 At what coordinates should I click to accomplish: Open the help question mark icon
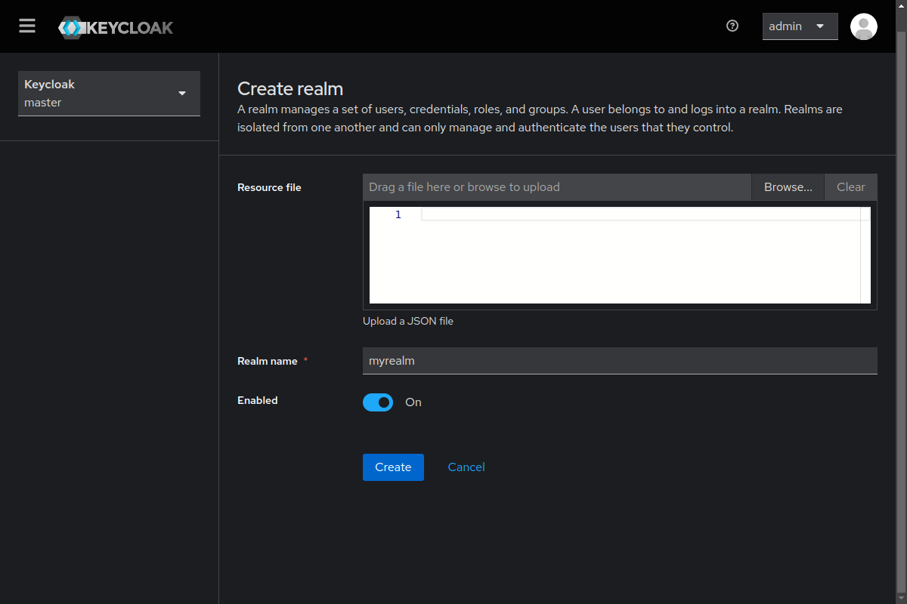[732, 26]
